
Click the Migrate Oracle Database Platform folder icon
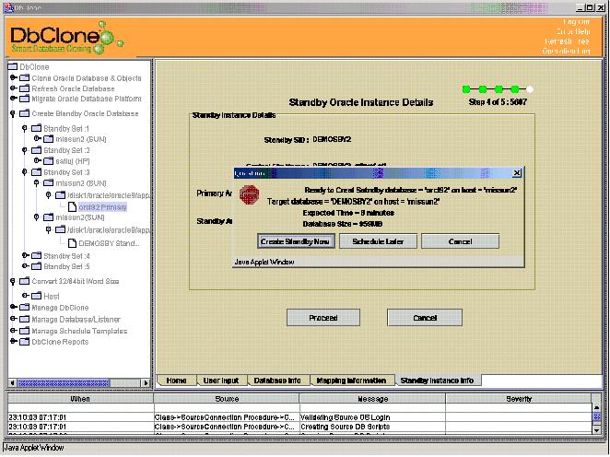(x=25, y=99)
